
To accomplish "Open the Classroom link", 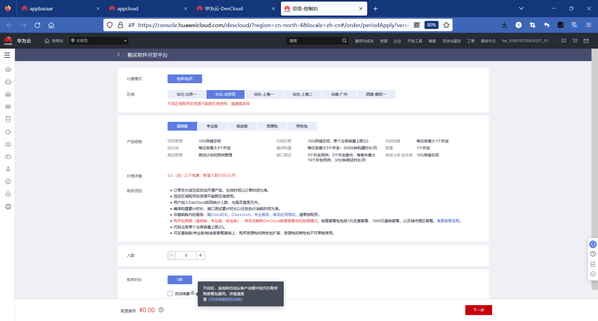I will [241, 215].
